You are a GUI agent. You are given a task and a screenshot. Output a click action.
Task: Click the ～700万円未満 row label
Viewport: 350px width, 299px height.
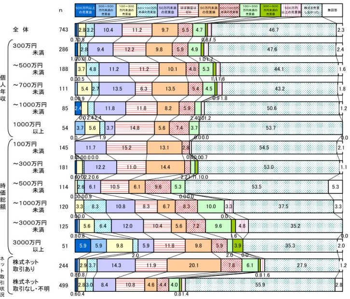(x=28, y=88)
